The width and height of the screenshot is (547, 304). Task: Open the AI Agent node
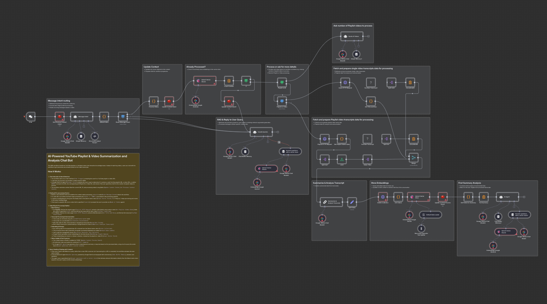pos(508,197)
